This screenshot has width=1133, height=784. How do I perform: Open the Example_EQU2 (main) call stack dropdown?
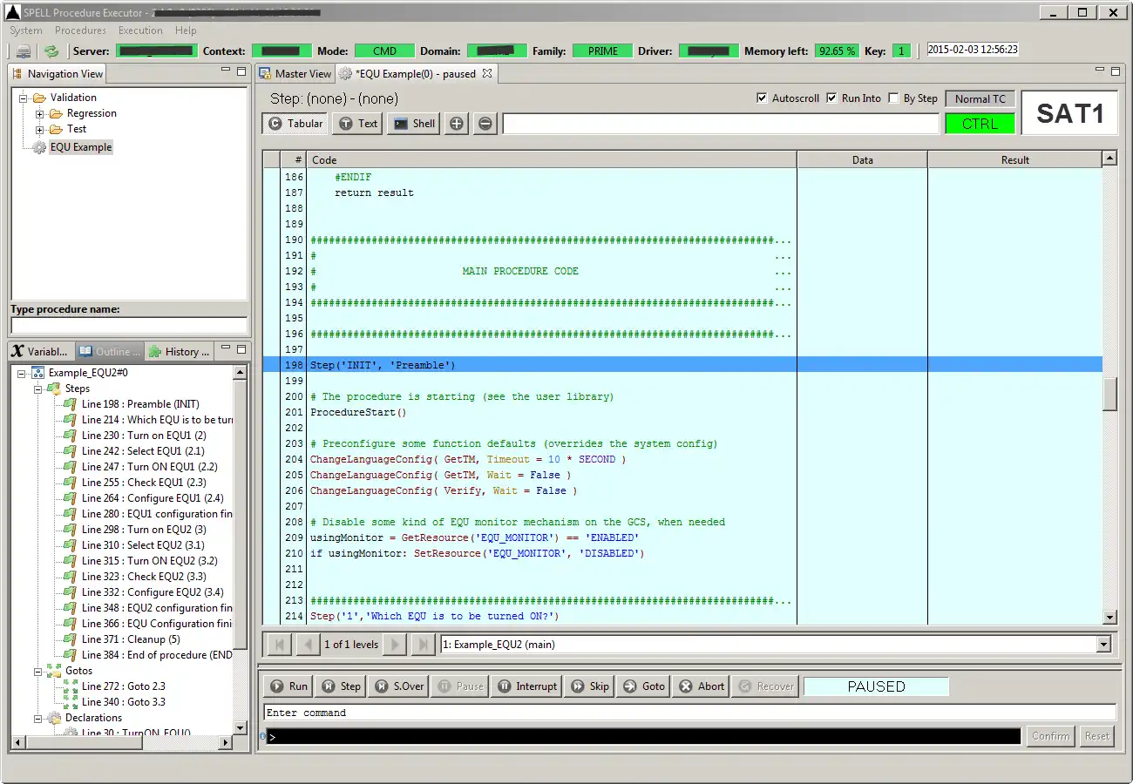[x=1104, y=645]
